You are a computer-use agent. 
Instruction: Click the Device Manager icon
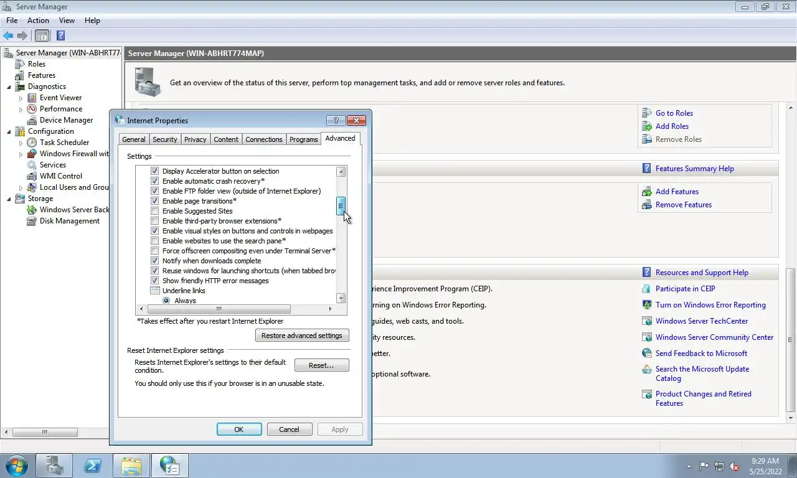point(32,120)
